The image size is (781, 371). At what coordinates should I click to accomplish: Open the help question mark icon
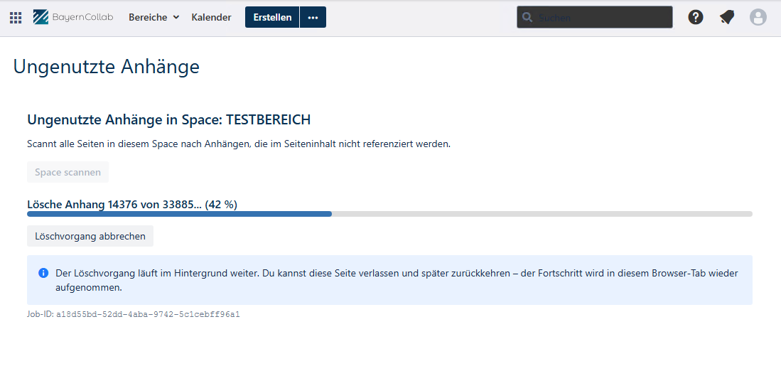point(695,18)
